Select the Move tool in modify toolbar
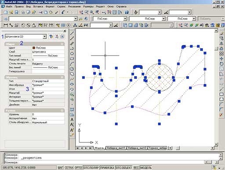 tap(221, 59)
